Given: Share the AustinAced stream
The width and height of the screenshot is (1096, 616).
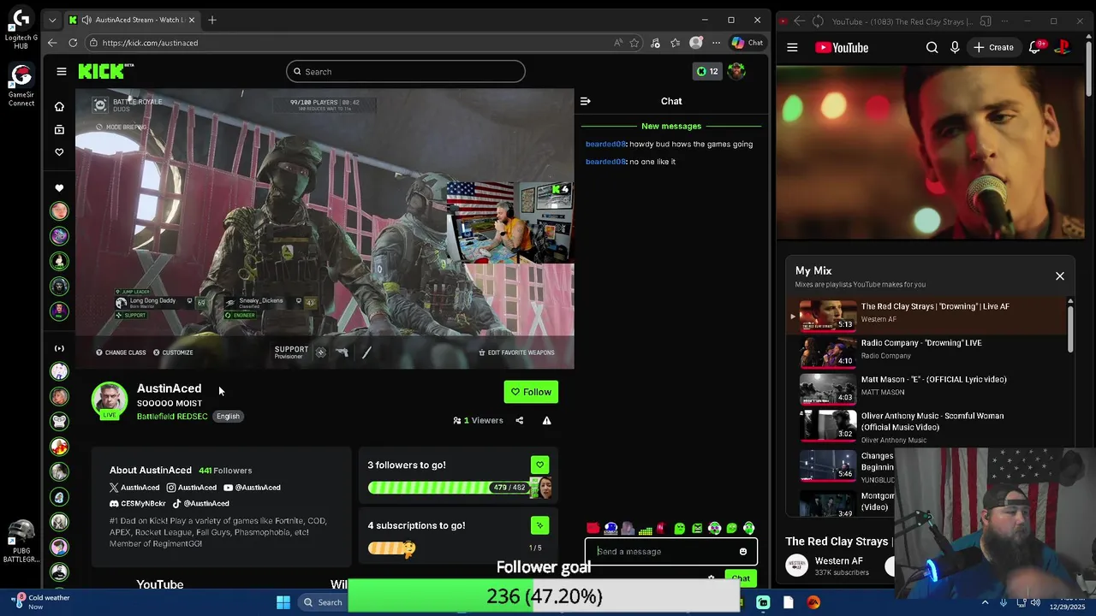Looking at the screenshot, I should [x=519, y=421].
